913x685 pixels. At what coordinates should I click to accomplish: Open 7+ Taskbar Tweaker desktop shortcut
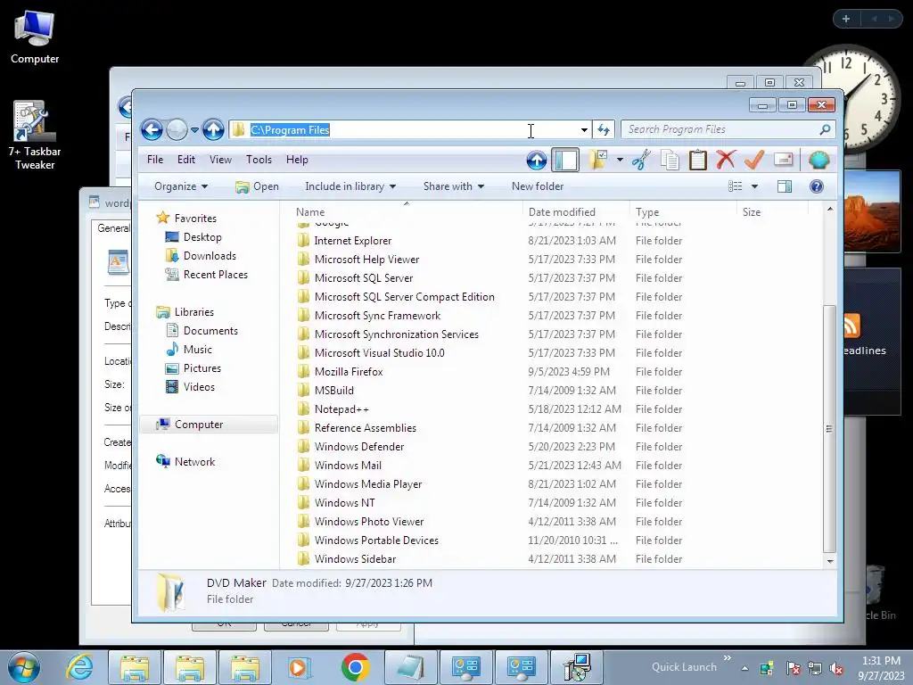(35, 136)
